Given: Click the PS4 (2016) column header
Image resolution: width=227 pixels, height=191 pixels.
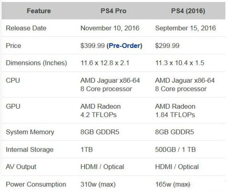Looking at the screenshot, I should (188, 11).
